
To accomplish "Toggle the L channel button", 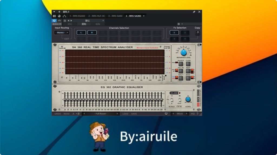I will click(x=81, y=32).
